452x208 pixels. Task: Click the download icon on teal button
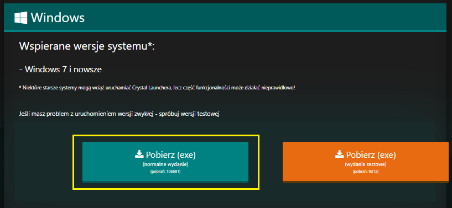click(139, 154)
